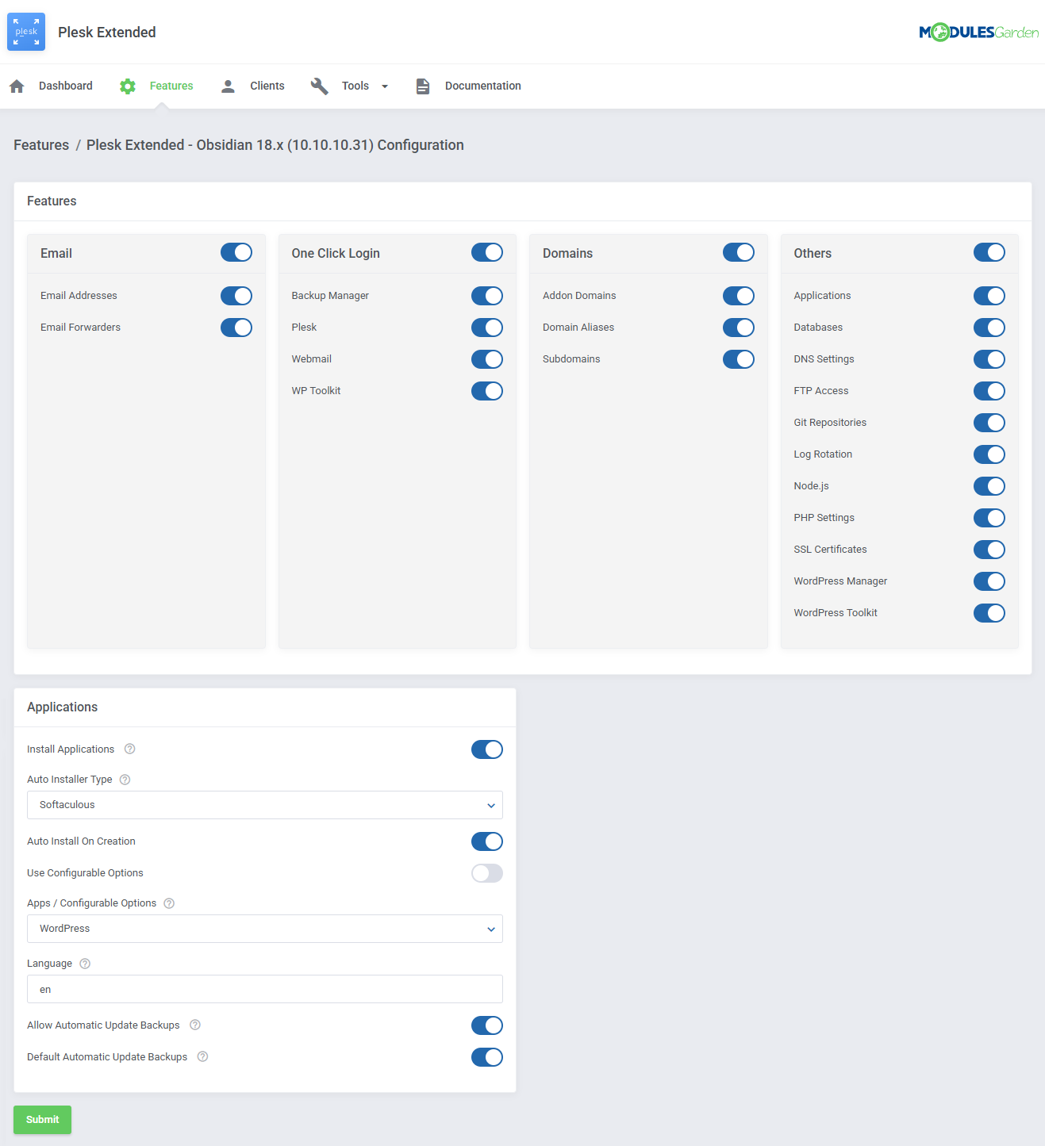
Task: Click the wrench icon beside Tools
Action: (x=319, y=86)
